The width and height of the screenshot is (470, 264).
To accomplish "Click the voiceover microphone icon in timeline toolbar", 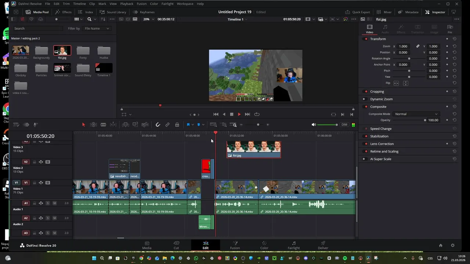I will (x=35, y=125).
